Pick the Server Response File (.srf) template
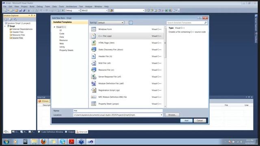This screenshot has height=146, width=260. click(x=126, y=77)
